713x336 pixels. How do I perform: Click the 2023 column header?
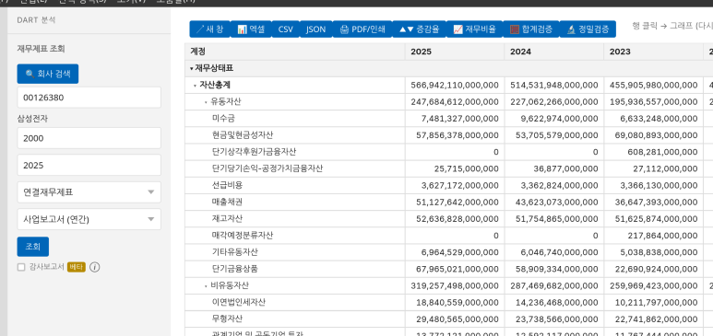pyautogui.click(x=653, y=52)
